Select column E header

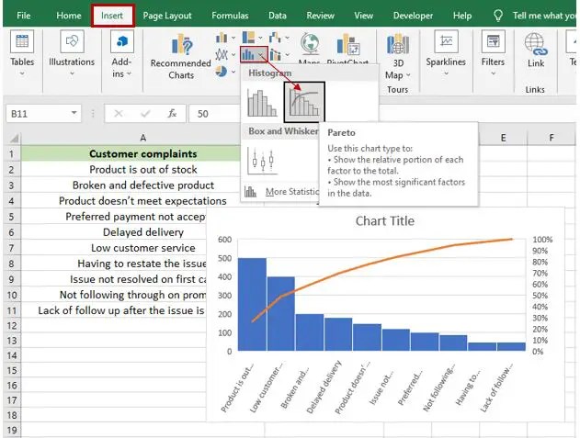click(503, 139)
